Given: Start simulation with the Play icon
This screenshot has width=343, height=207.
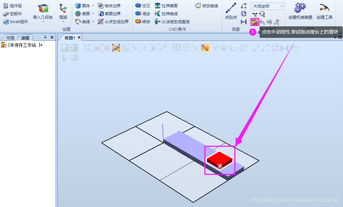Looking at the screenshot, I should pyautogui.click(x=65, y=58).
